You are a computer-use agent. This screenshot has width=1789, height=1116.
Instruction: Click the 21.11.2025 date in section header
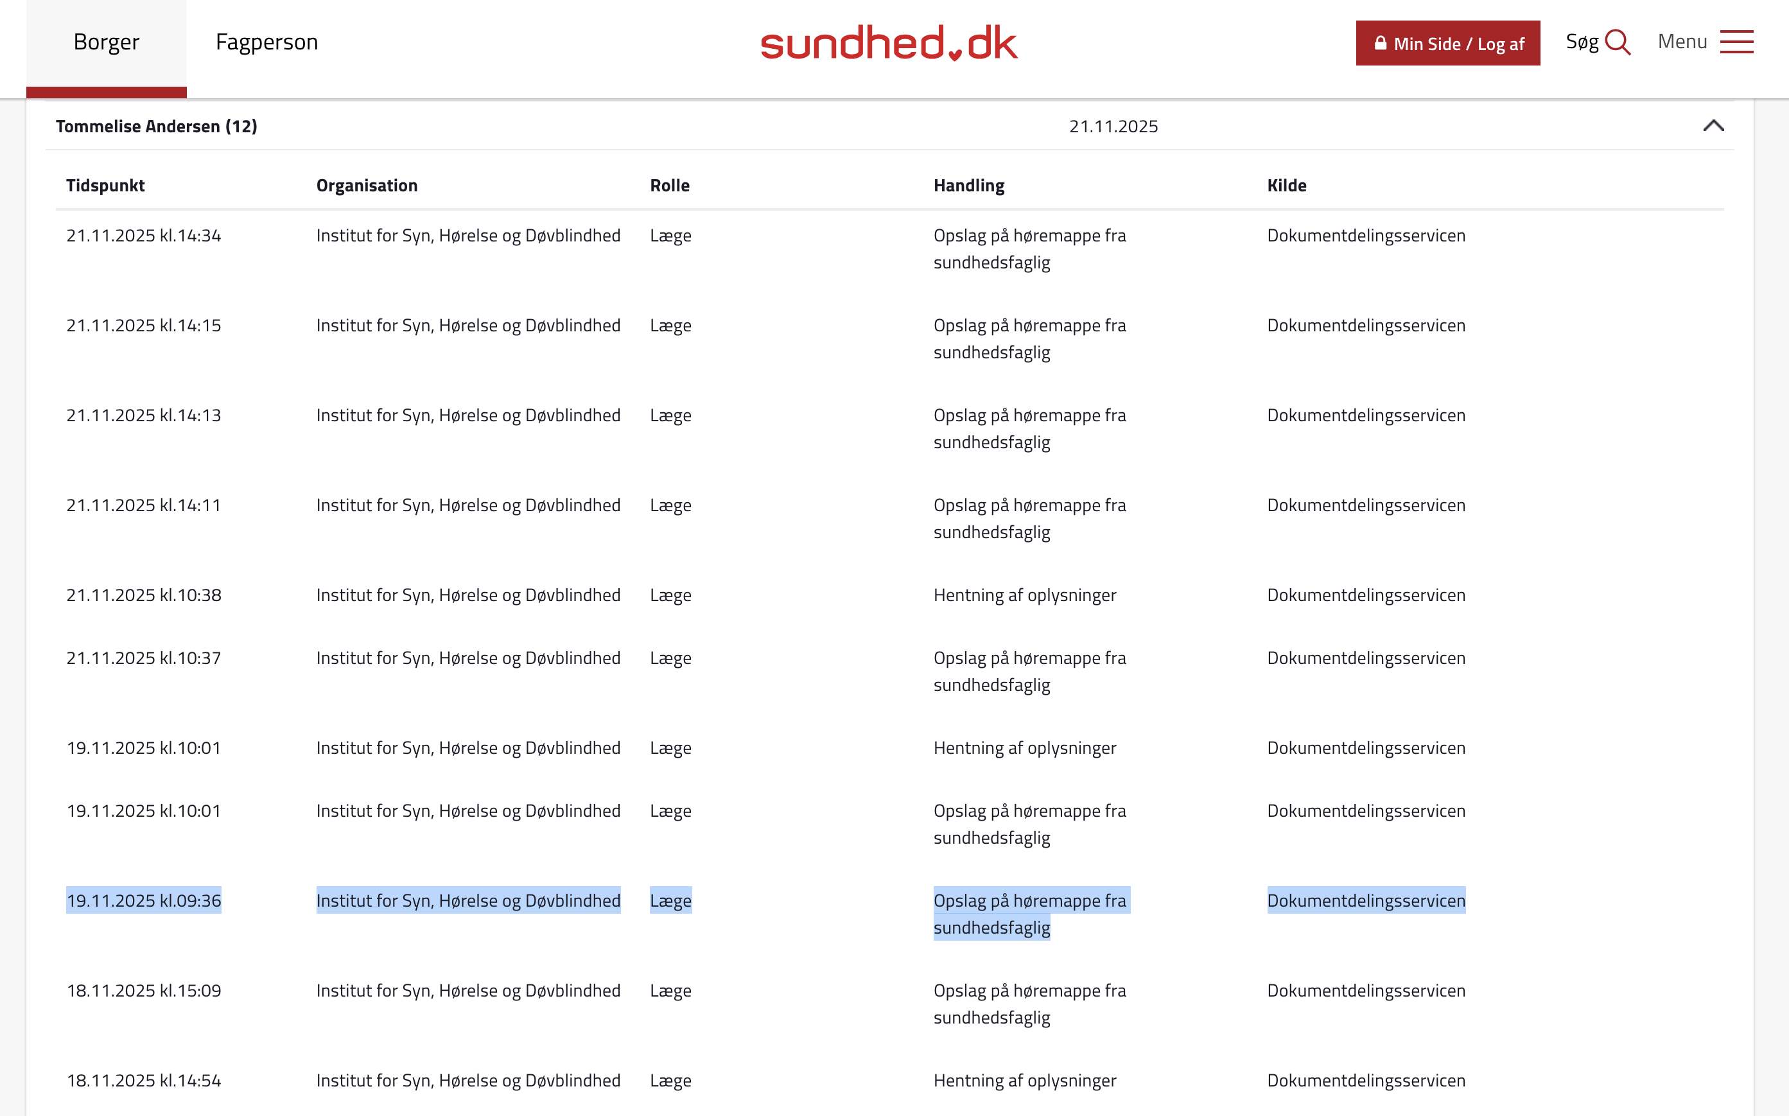pos(1113,126)
